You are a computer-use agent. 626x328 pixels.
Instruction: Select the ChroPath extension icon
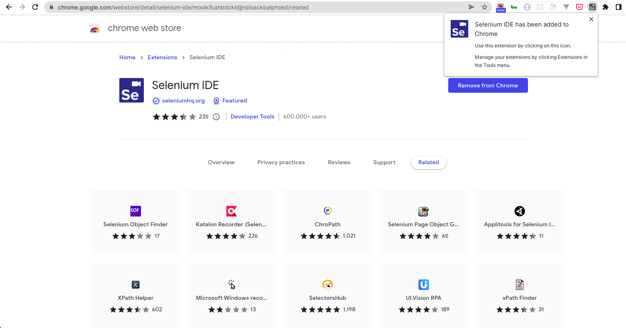327,211
